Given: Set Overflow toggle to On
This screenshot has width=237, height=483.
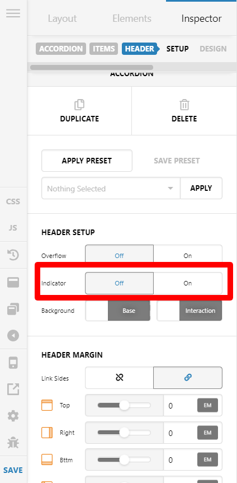Looking at the screenshot, I should [x=188, y=256].
